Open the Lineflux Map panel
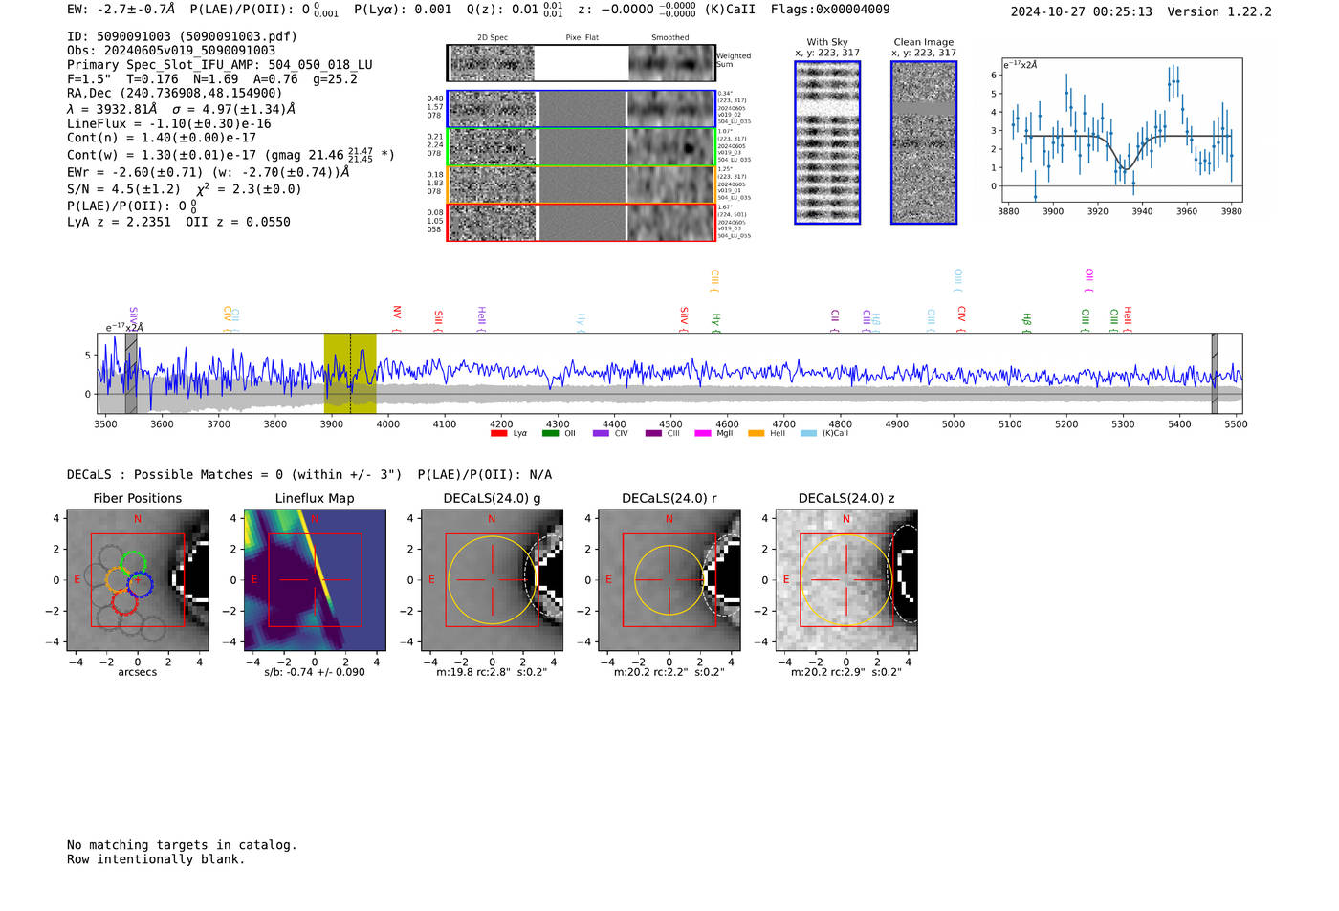Image resolution: width=1339 pixels, height=911 pixels. pos(315,579)
